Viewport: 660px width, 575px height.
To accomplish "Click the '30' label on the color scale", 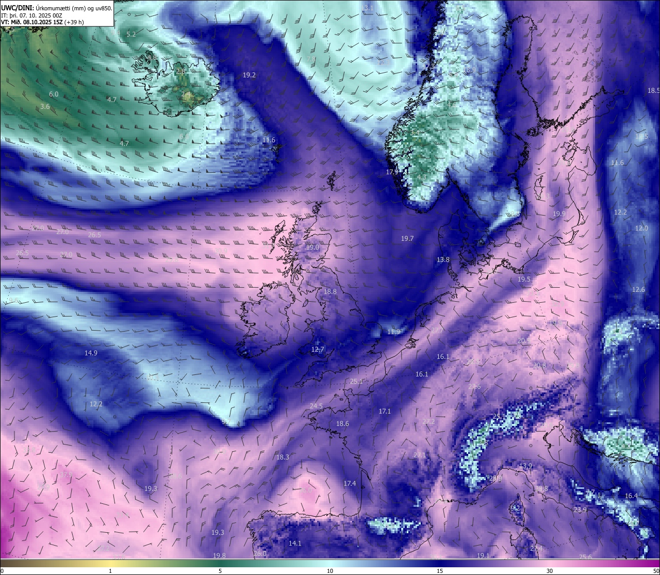I will click(x=550, y=571).
